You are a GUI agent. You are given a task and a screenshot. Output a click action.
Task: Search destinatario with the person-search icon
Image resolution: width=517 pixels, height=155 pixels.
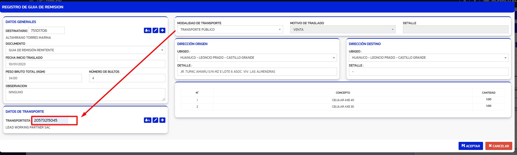[x=148, y=30]
